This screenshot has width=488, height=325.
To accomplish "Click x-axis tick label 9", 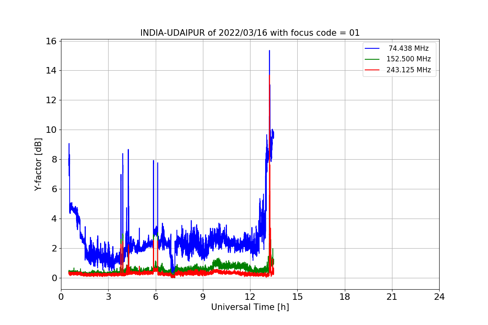I will pyautogui.click(x=203, y=297).
